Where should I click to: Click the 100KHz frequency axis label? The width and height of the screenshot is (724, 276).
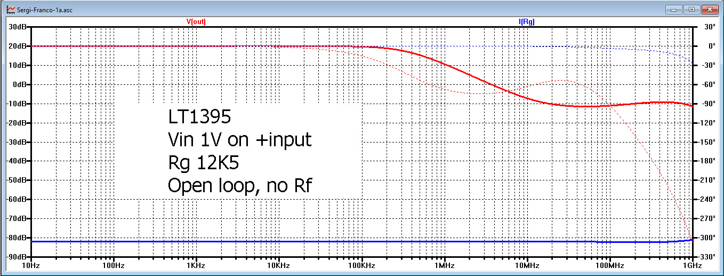[361, 265]
